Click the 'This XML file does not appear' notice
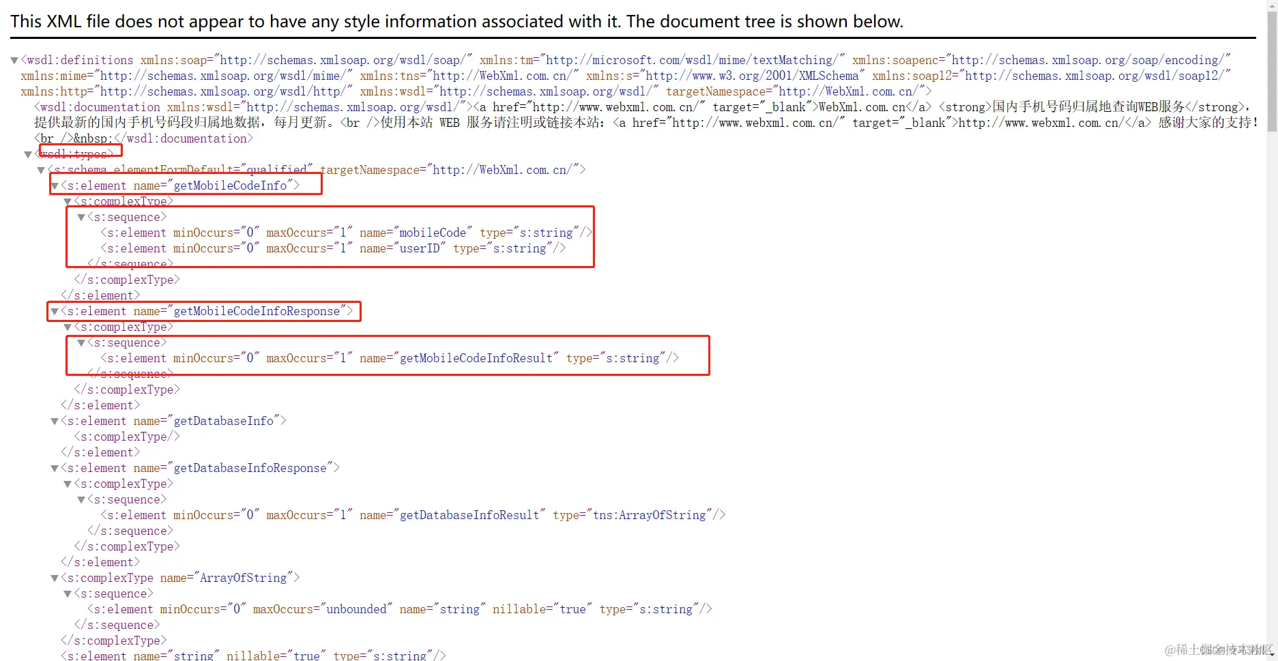 [456, 22]
